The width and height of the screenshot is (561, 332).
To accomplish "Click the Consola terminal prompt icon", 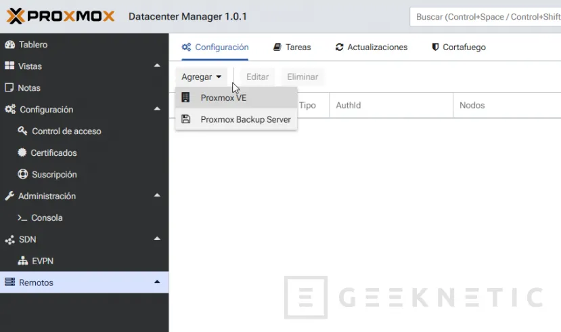I will 22,217.
